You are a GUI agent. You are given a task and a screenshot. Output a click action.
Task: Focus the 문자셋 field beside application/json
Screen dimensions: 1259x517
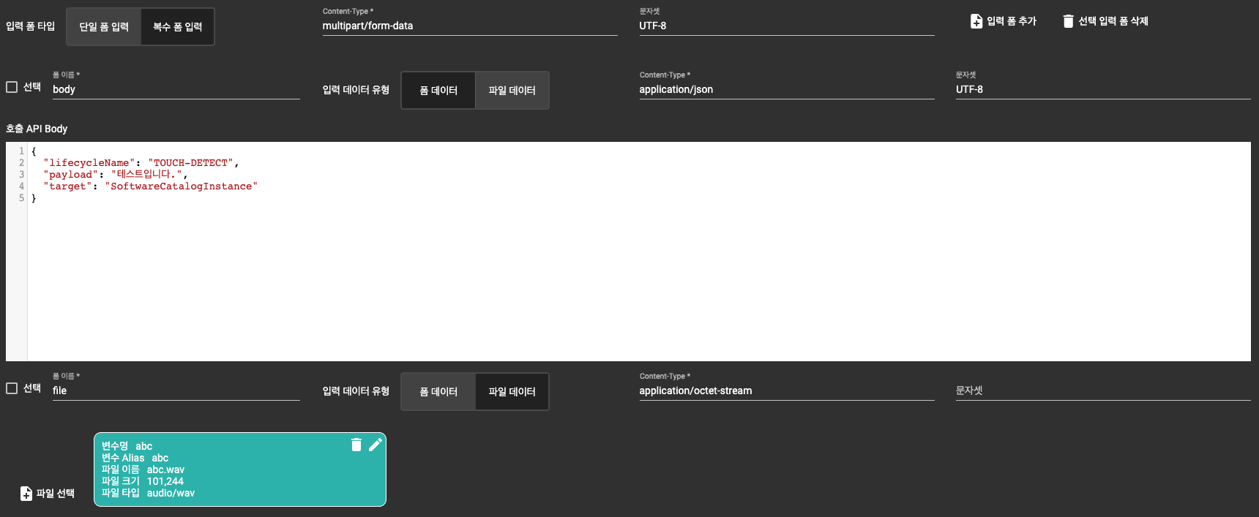pyautogui.click(x=1103, y=89)
